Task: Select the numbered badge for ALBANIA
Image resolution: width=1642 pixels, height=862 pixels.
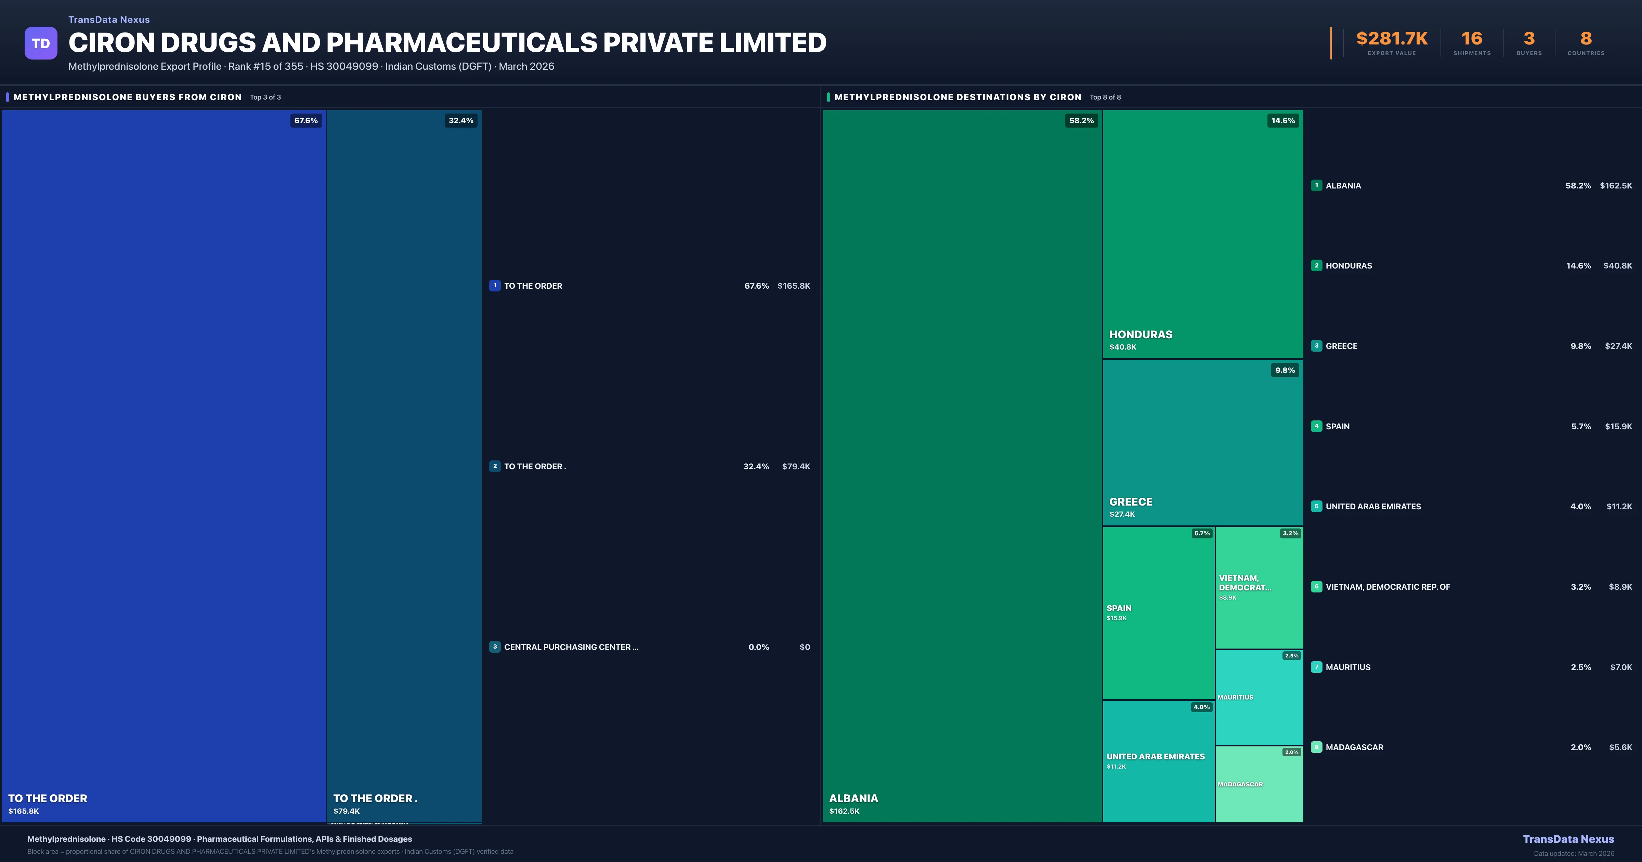Action: 1316,185
